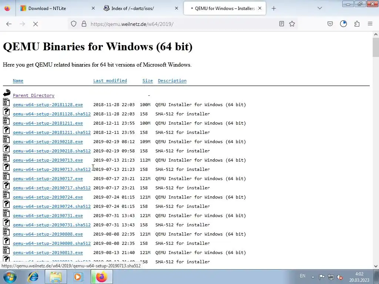Open Windows Explorer from taskbar
Image resolution: width=379 pixels, height=284 pixels.
[x=56, y=277]
